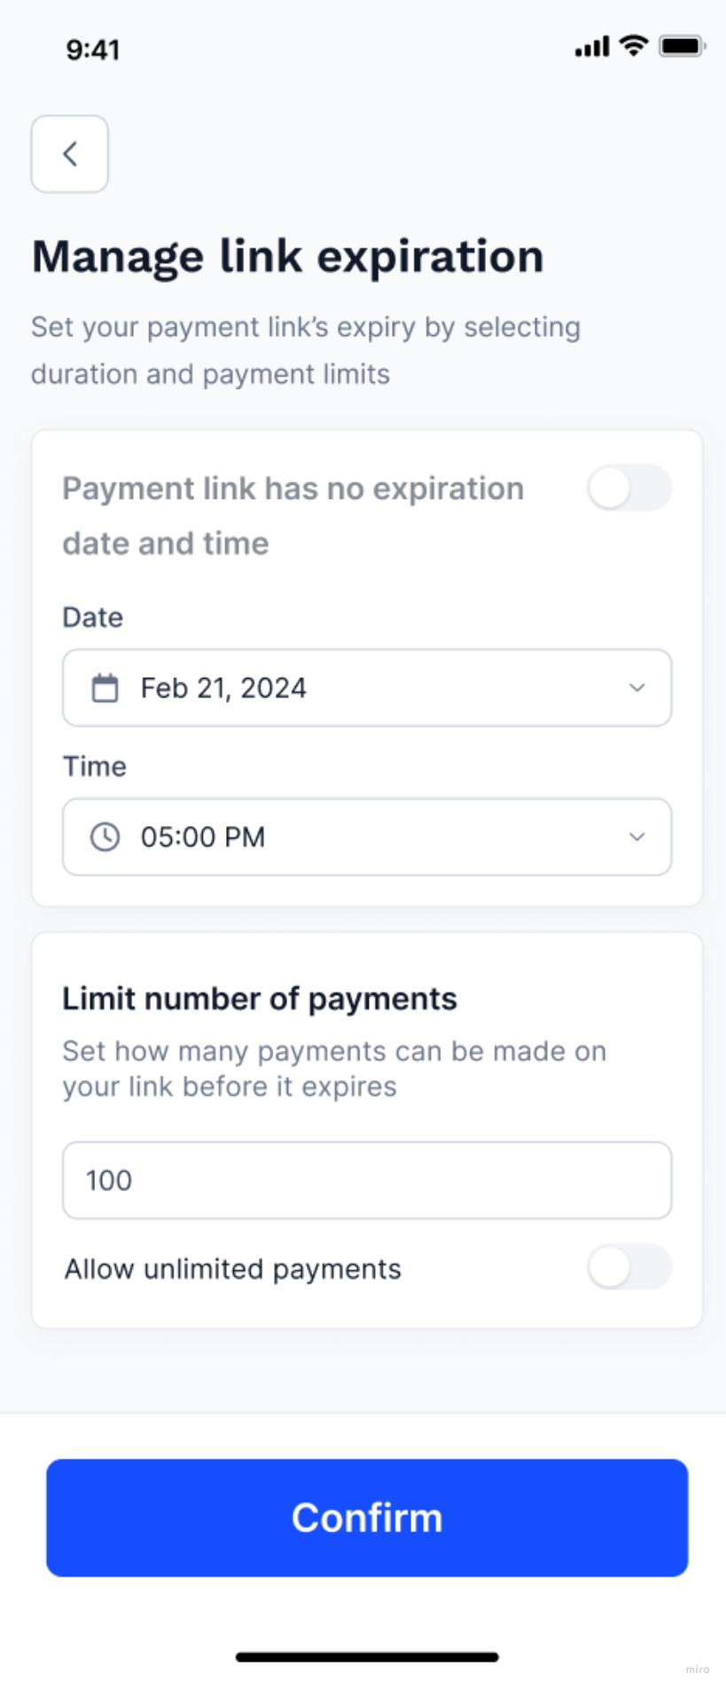
Task: Click the Manage link expiration heading
Action: 287,257
